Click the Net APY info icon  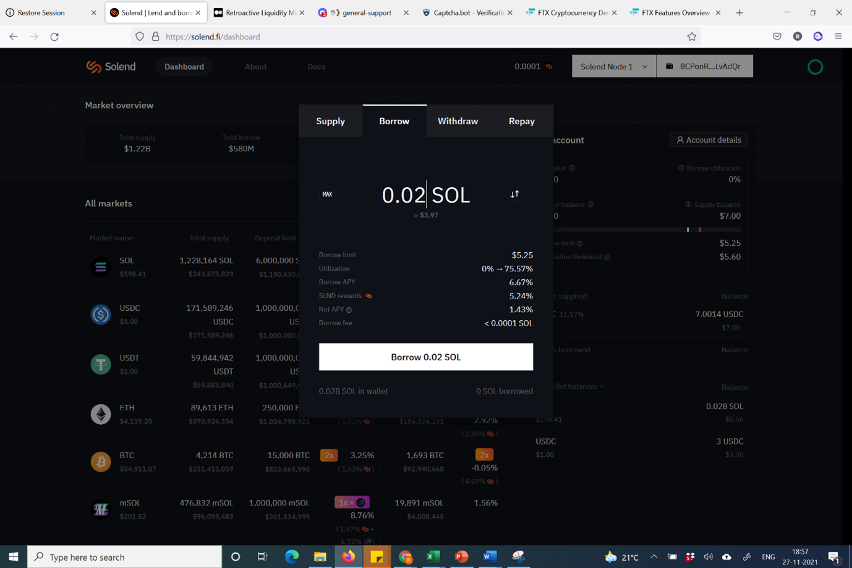click(x=349, y=310)
